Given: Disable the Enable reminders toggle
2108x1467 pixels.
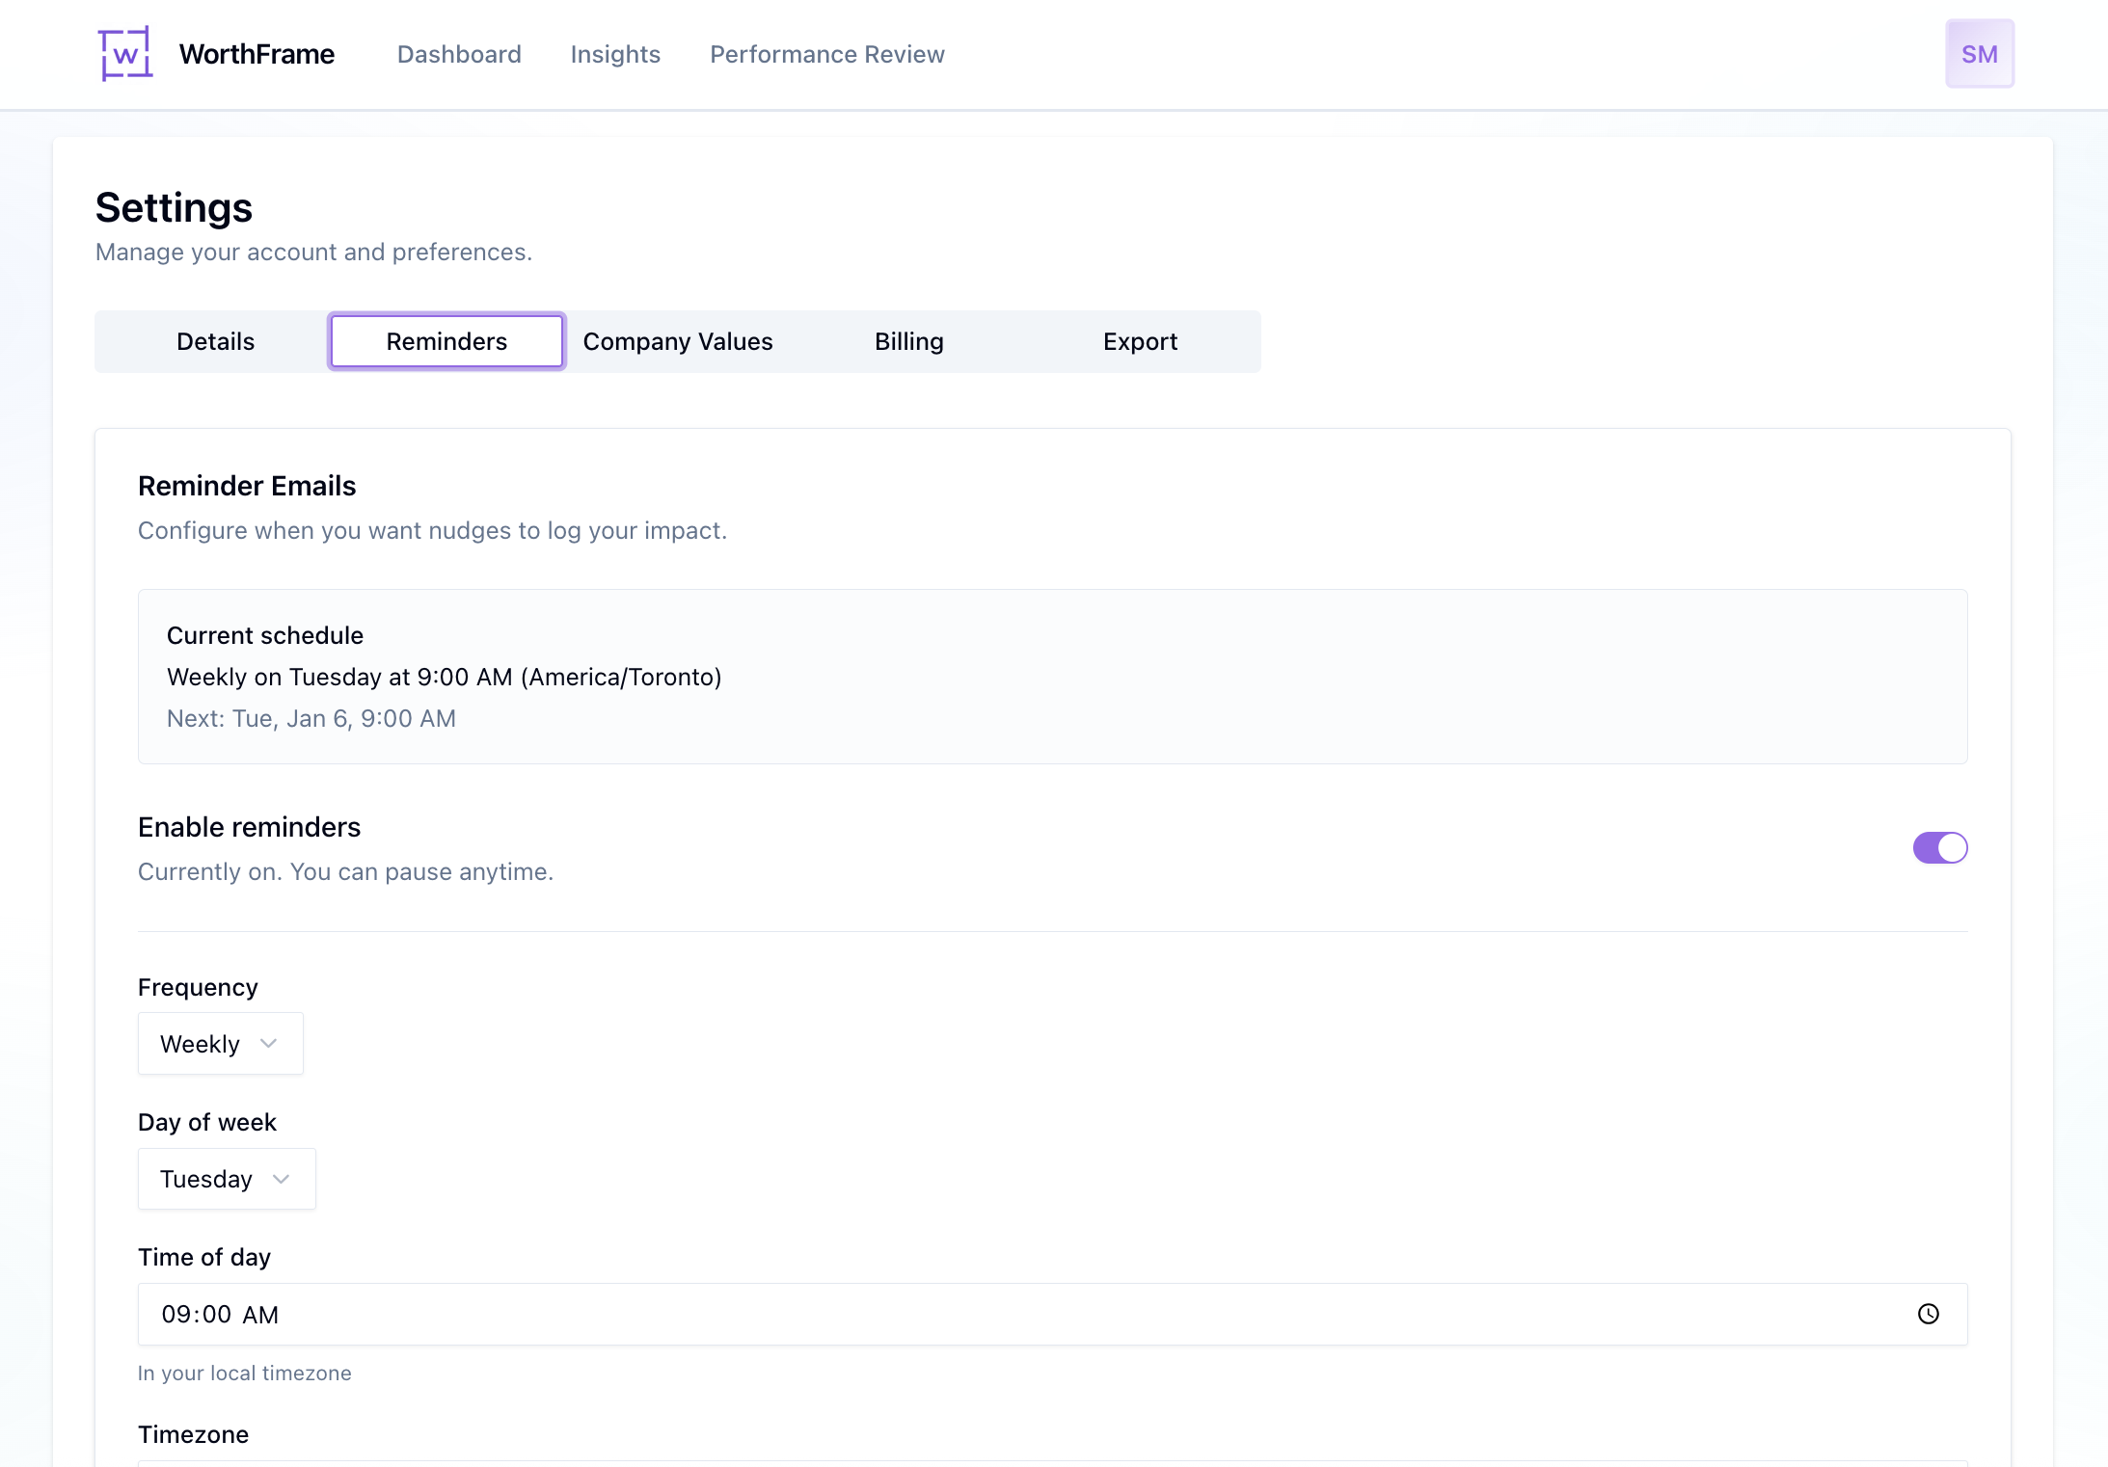Looking at the screenshot, I should pyautogui.click(x=1940, y=847).
